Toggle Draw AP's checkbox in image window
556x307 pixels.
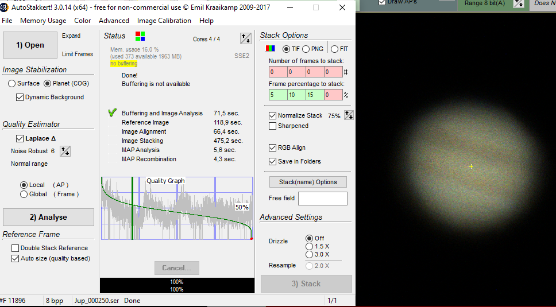382,2
